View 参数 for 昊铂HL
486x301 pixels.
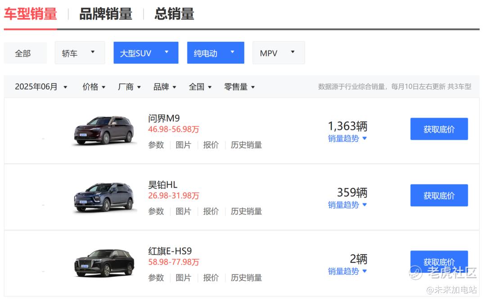pos(156,211)
